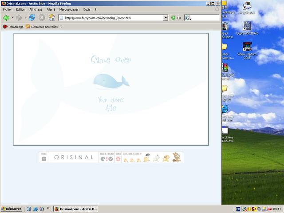Click the Internet Explorer quick launch icon

pos(35,209)
